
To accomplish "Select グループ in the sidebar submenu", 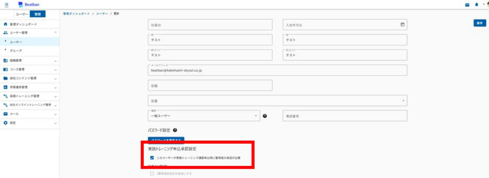I will coord(29,51).
